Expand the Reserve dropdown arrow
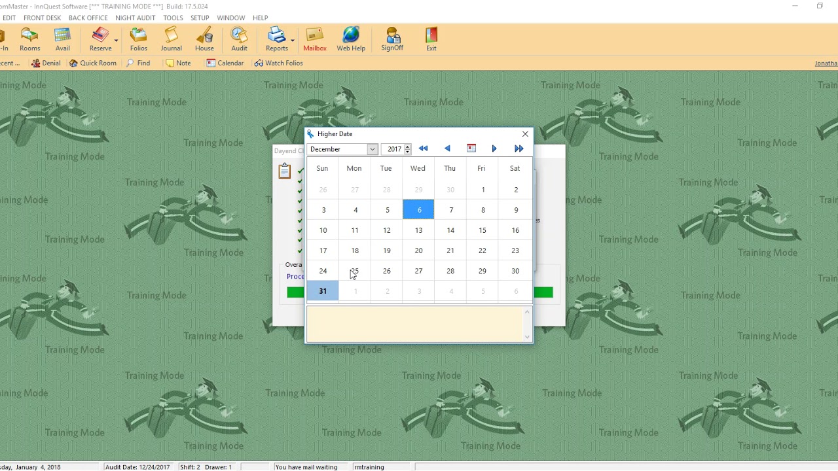Image resolution: width=838 pixels, height=471 pixels. tap(117, 41)
